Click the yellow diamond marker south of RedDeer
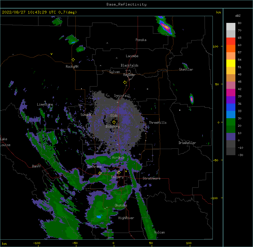Screen dimensions: 253x247 pyautogui.click(x=125, y=82)
